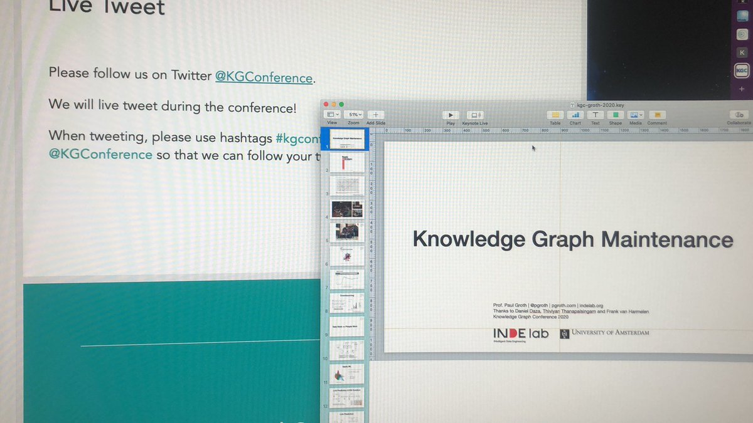The image size is (753, 423).
Task: Select slide 11 thumbnail in navigator
Action: 347,374
